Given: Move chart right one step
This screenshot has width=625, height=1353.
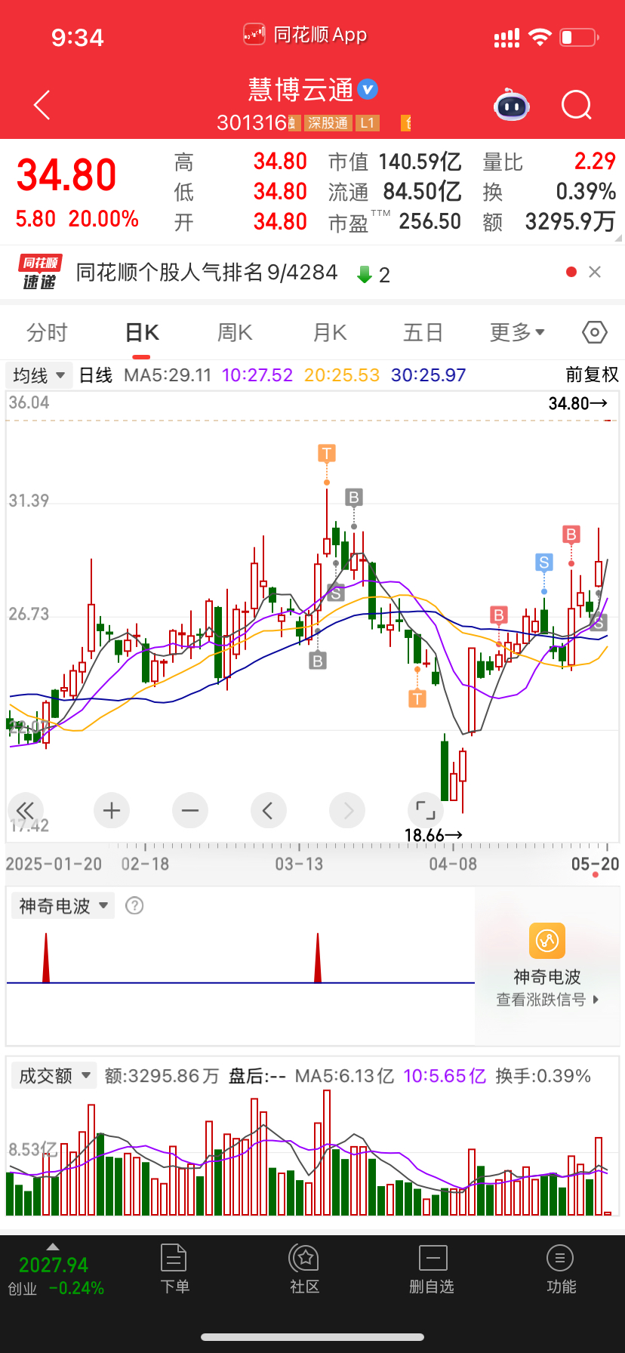Looking at the screenshot, I should (x=347, y=811).
